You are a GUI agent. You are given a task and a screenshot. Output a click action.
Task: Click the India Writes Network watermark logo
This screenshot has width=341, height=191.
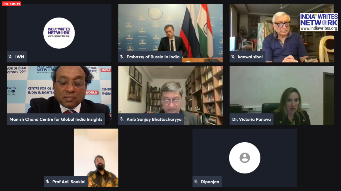(x=319, y=22)
